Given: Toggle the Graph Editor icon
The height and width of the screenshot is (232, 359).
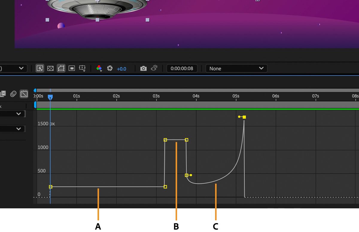Looking at the screenshot, I should point(24,94).
